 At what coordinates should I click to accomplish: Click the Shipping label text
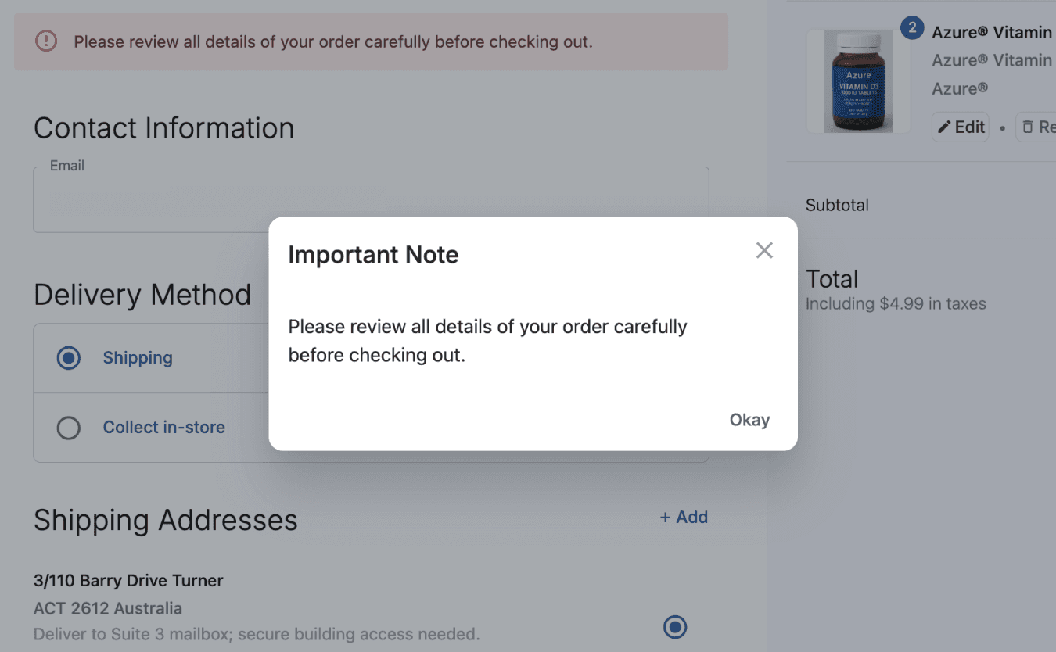coord(138,358)
